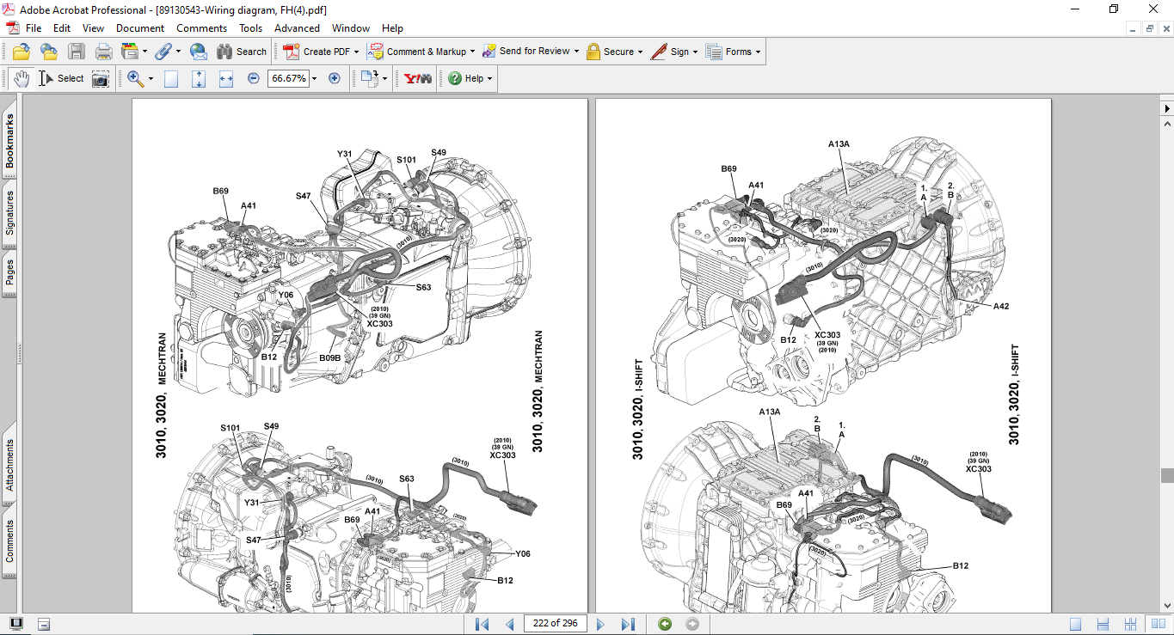Screen dimensions: 1174x635
Task: Click the Print icon
Action: [x=103, y=52]
